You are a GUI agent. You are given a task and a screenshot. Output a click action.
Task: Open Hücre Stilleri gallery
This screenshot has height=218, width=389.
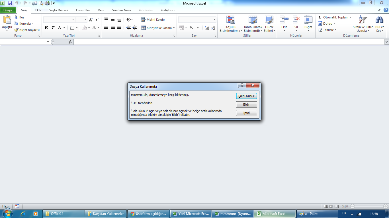pos(269,24)
